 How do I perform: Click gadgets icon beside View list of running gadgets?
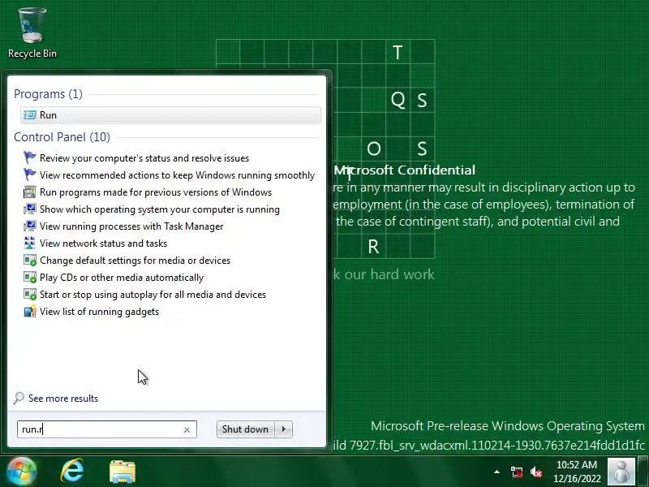(30, 312)
